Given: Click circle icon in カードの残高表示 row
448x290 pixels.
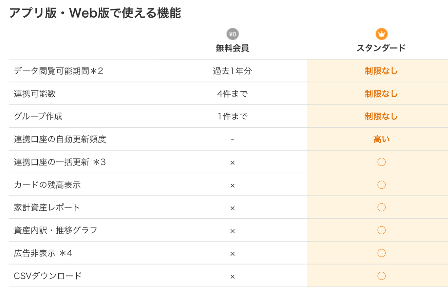Looking at the screenshot, I should pyautogui.click(x=381, y=185).
